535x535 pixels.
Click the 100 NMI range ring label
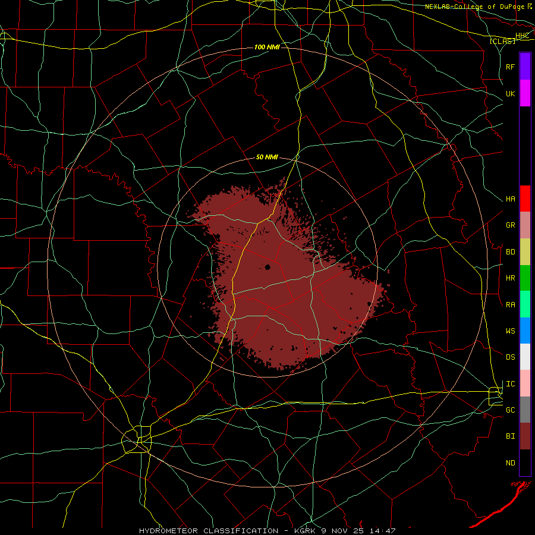(x=267, y=47)
